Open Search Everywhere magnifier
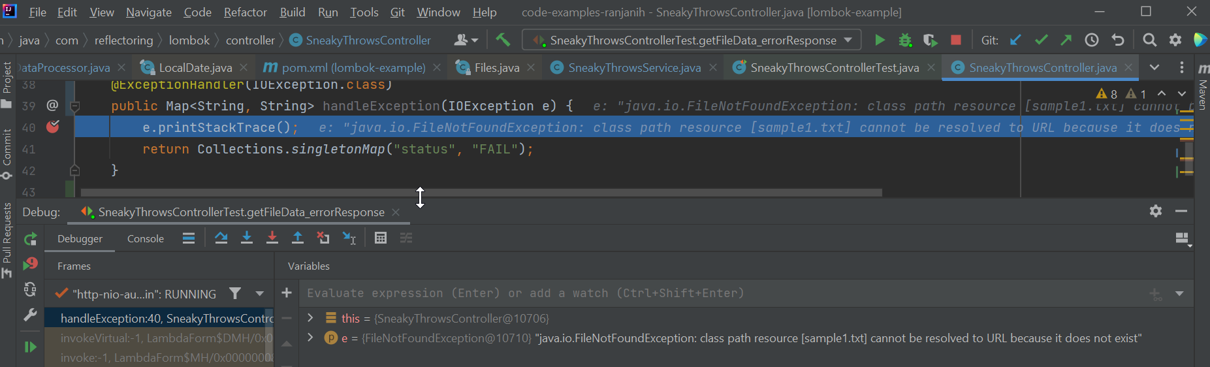Image resolution: width=1210 pixels, height=367 pixels. pyautogui.click(x=1150, y=40)
